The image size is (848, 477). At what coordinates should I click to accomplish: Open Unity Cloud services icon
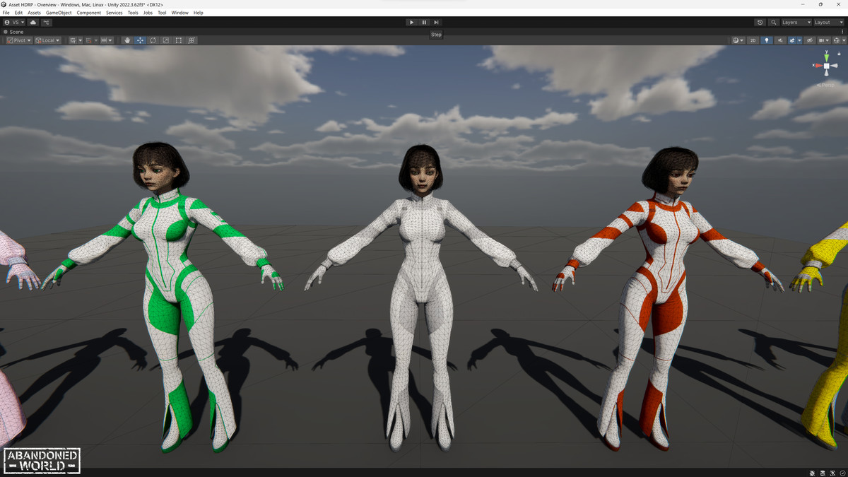(x=33, y=23)
